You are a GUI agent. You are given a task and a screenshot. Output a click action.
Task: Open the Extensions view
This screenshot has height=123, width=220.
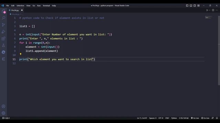3,39
